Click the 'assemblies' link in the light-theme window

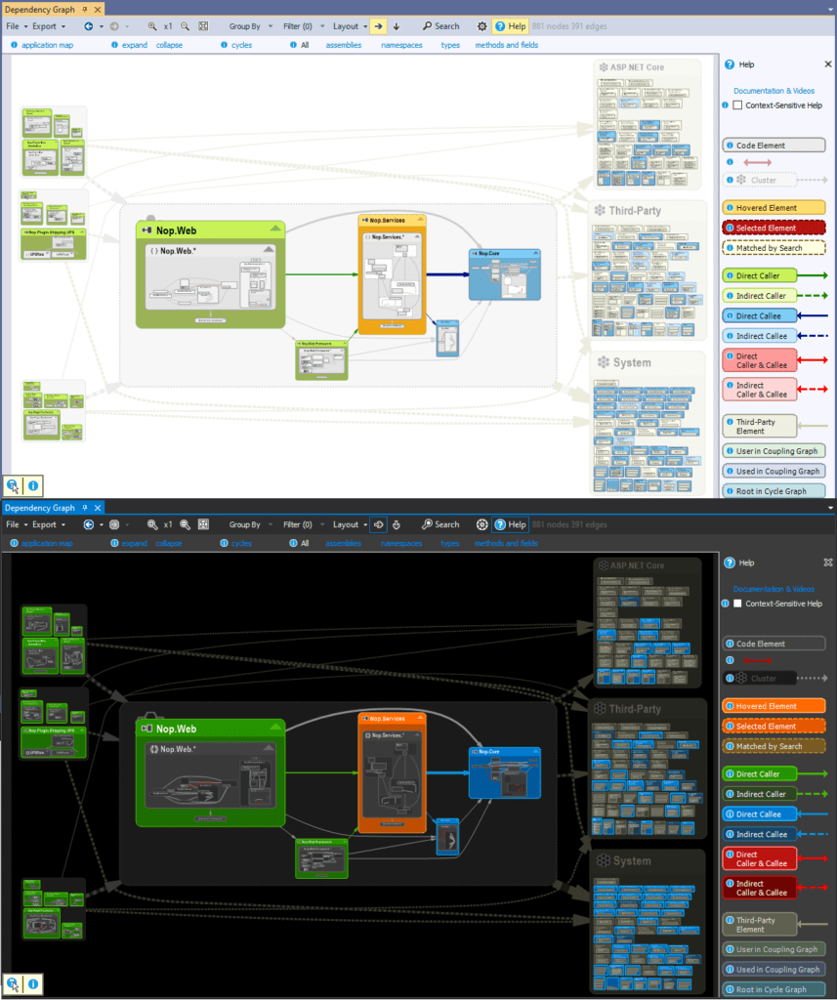pyautogui.click(x=343, y=45)
